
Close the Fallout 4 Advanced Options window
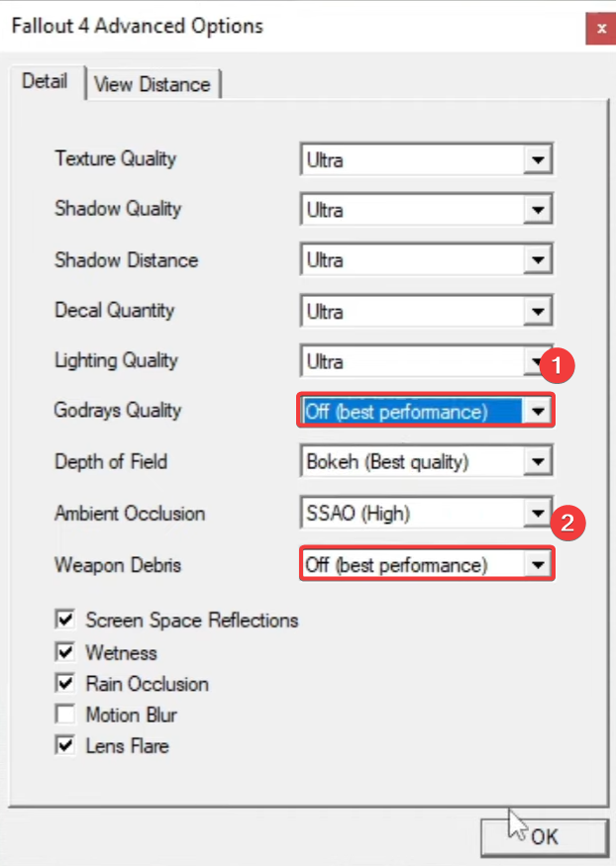coord(600,28)
